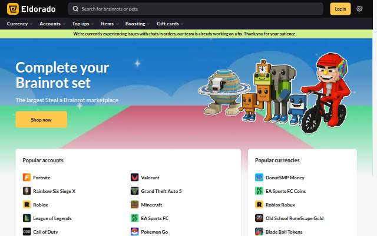Open the Minecraft accounts link
This screenshot has width=377, height=236.
point(151,205)
